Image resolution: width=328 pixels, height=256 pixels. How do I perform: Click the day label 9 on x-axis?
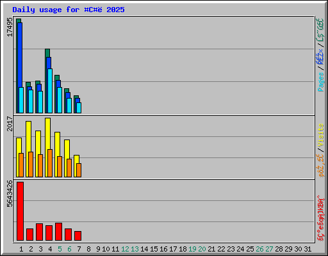[98, 249]
